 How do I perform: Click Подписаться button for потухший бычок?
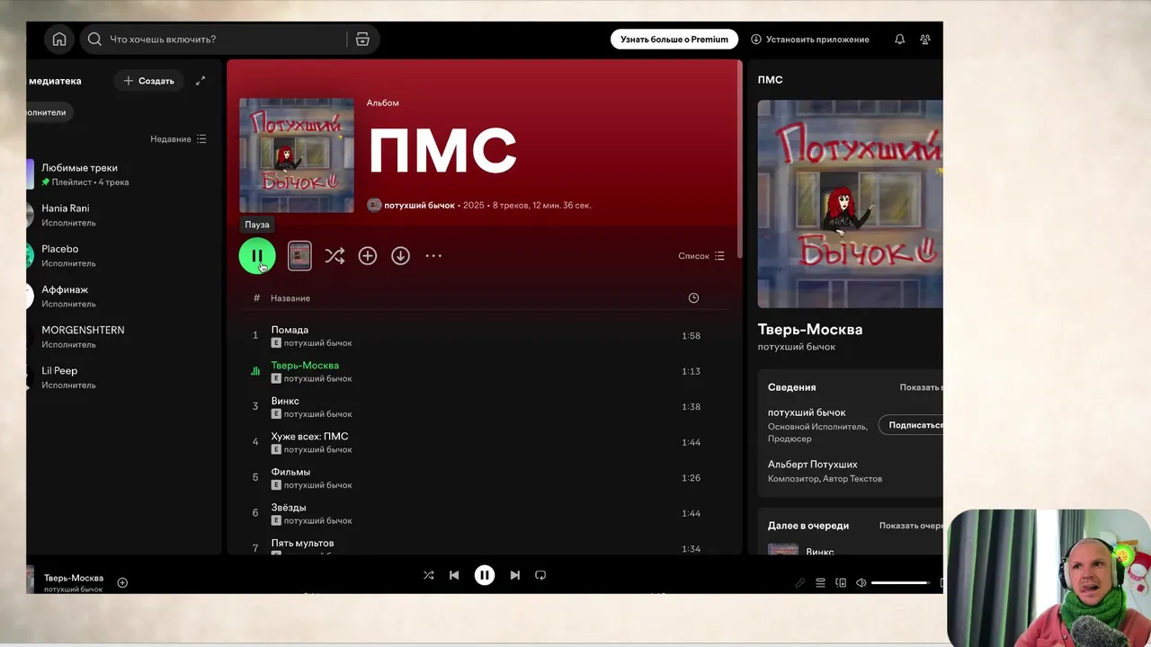pos(911,425)
